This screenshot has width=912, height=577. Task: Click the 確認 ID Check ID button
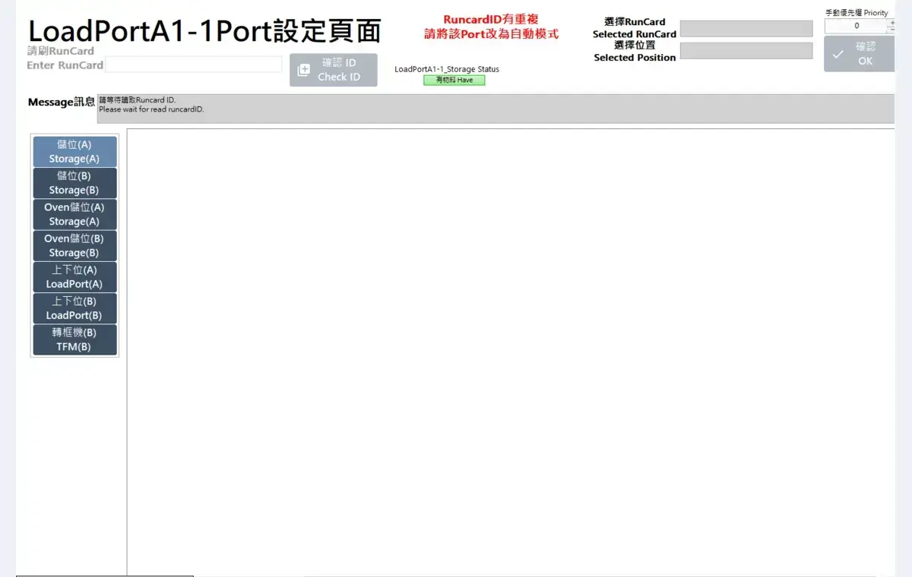333,70
